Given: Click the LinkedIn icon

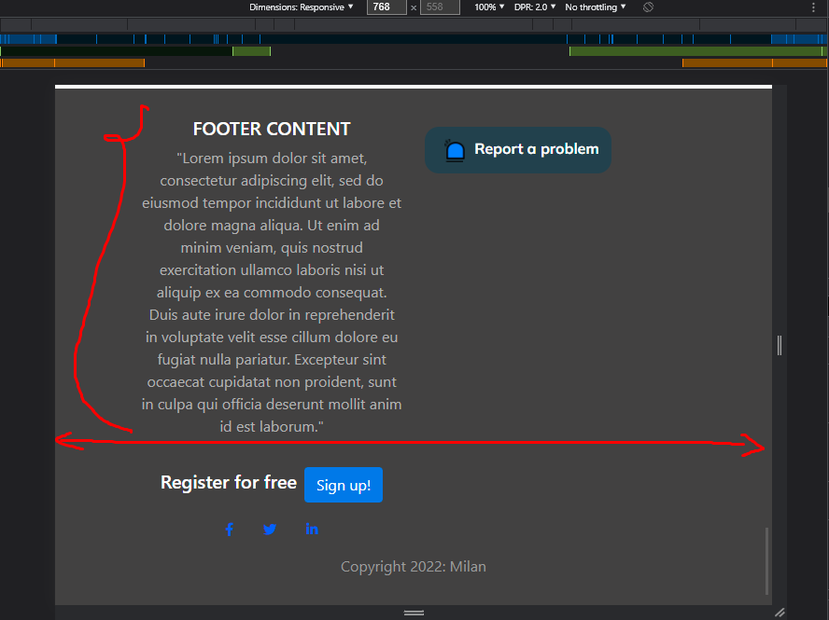Looking at the screenshot, I should coord(312,529).
